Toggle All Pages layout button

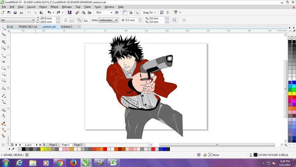pyautogui.click(x=80, y=20)
